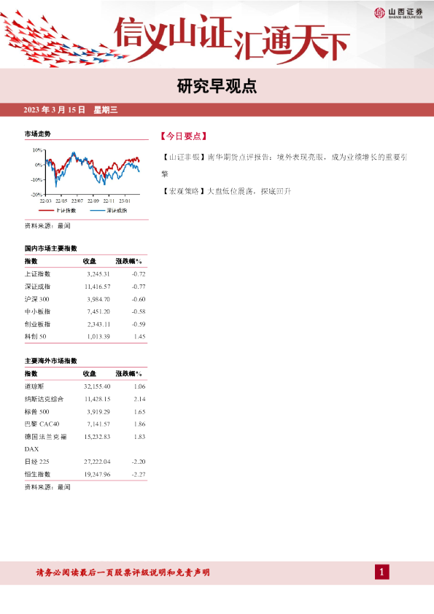Click the 恒生指数 closing value 19,247.96
This screenshot has width=434, height=614.
point(97,474)
